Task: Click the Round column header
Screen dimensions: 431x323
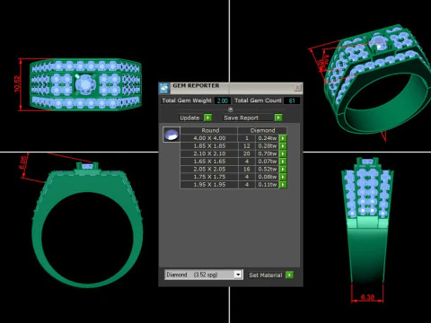Action: click(x=209, y=130)
